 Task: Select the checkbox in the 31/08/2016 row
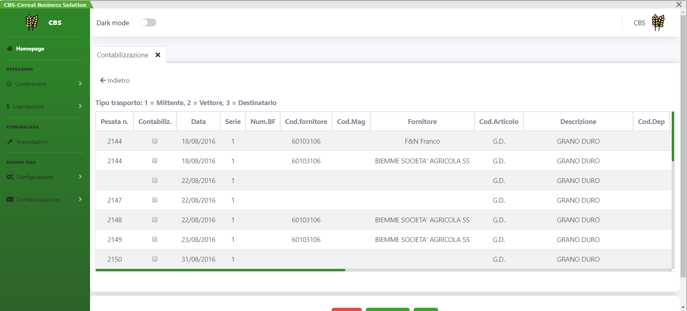coord(155,259)
